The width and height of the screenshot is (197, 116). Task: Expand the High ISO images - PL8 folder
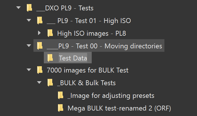click(40, 33)
